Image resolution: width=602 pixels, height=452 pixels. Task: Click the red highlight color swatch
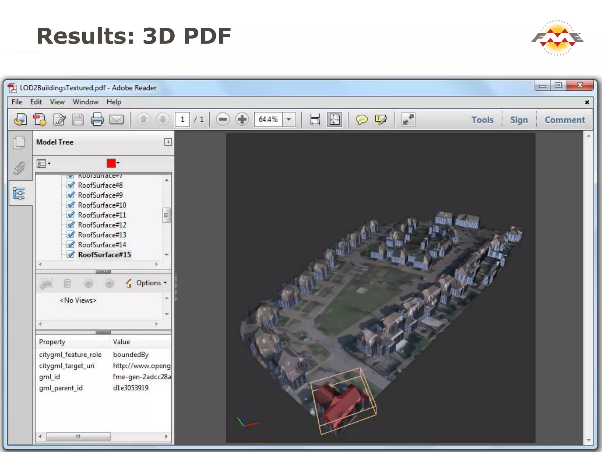tap(111, 163)
